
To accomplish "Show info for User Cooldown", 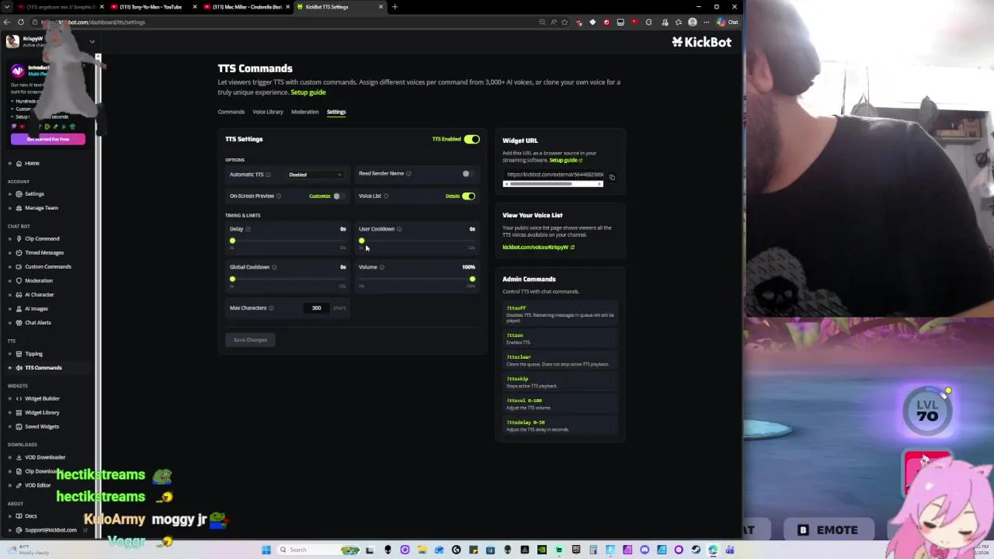I will 399,229.
